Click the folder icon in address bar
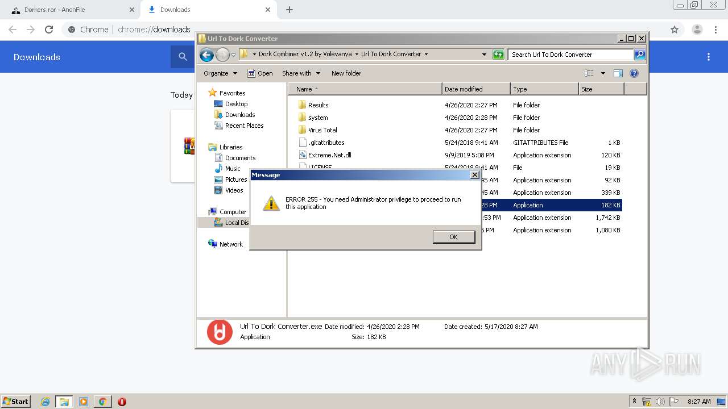The width and height of the screenshot is (728, 409). pyautogui.click(x=244, y=55)
